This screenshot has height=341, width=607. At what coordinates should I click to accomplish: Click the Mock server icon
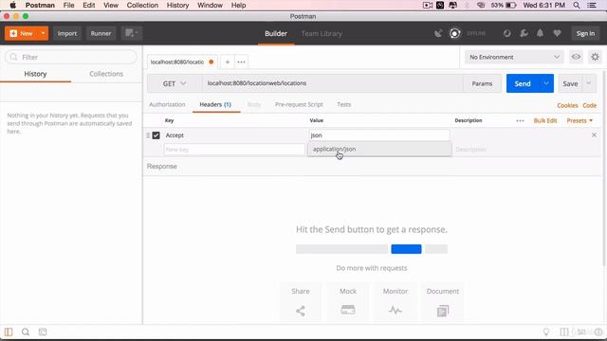348,310
